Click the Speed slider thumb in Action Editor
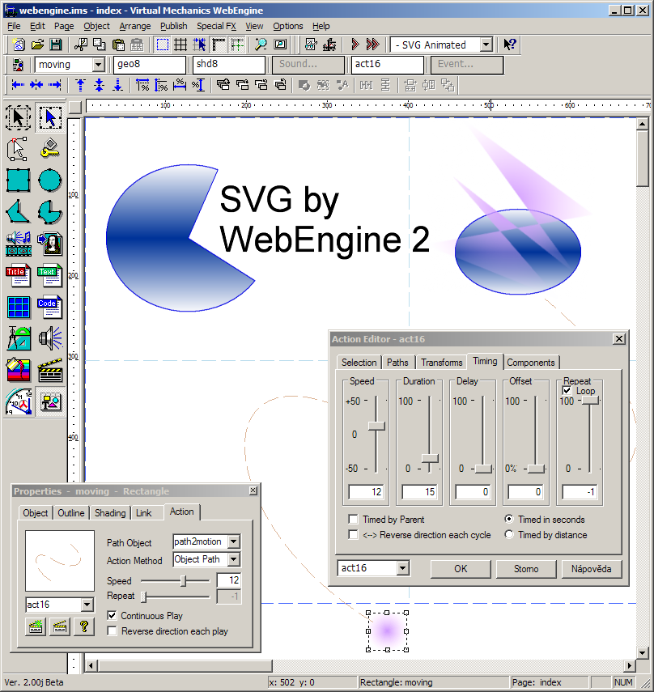The width and height of the screenshot is (654, 692). click(x=376, y=426)
